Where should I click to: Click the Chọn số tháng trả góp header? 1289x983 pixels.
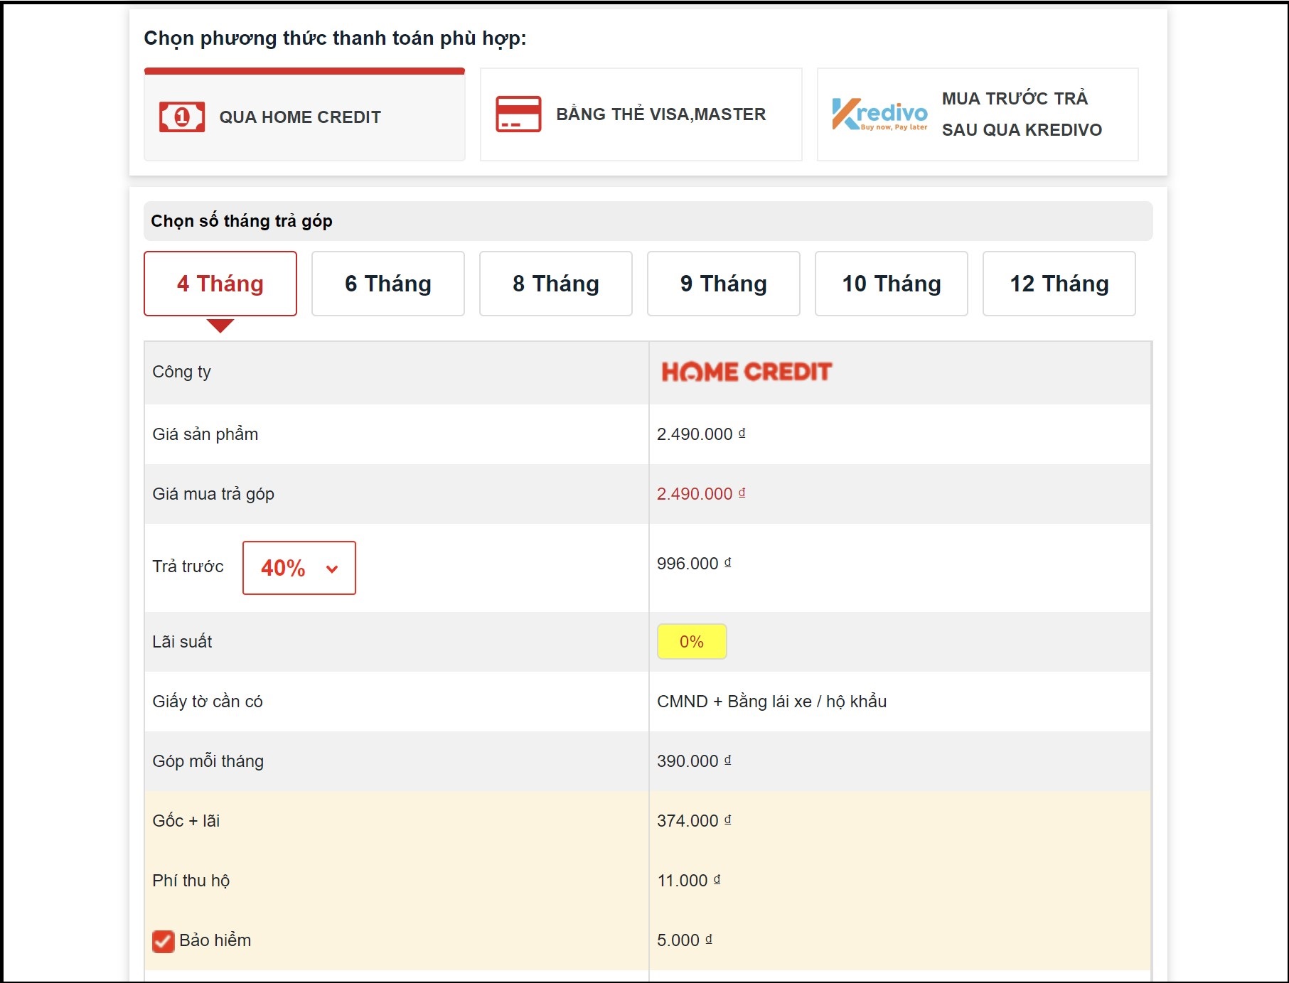[x=242, y=221]
